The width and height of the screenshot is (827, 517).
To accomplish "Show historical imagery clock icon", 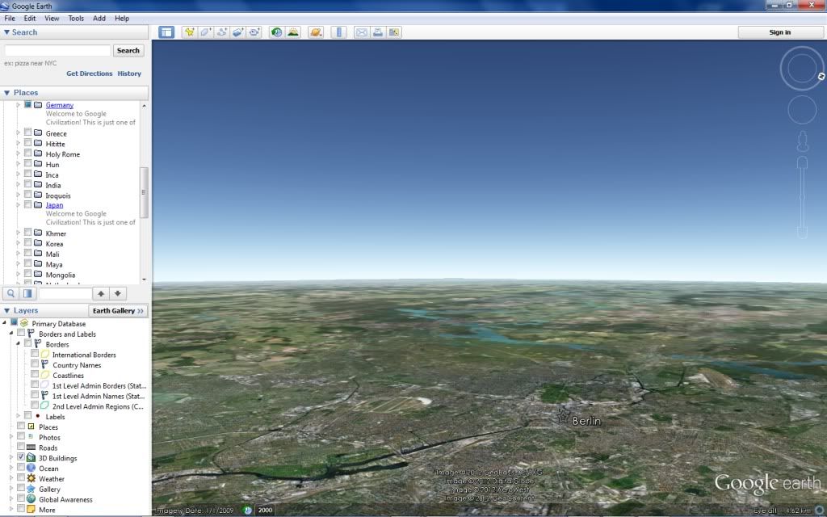I will pyautogui.click(x=276, y=32).
